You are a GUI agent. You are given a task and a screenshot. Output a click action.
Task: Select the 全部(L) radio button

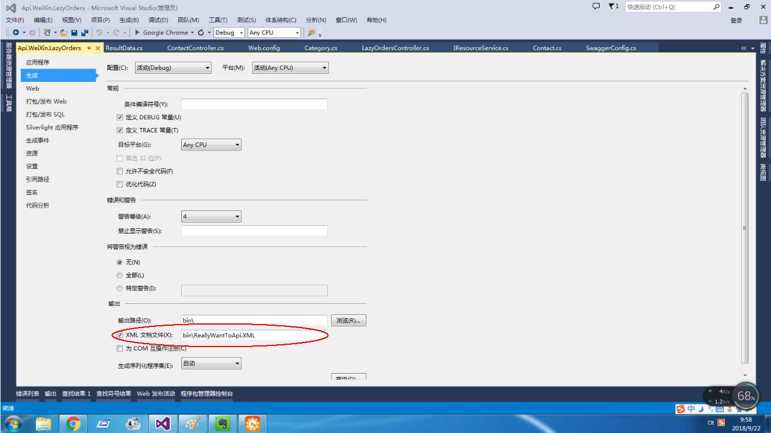pyautogui.click(x=120, y=276)
